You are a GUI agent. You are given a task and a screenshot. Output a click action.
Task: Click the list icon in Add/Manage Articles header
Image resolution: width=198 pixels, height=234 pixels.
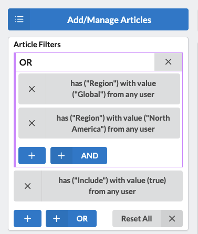[x=19, y=19]
